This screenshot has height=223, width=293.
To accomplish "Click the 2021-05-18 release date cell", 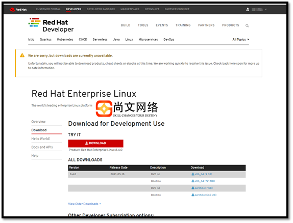I will (117, 174).
